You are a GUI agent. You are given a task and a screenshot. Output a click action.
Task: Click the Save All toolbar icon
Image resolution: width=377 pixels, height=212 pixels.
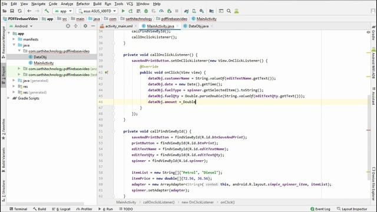12,11
